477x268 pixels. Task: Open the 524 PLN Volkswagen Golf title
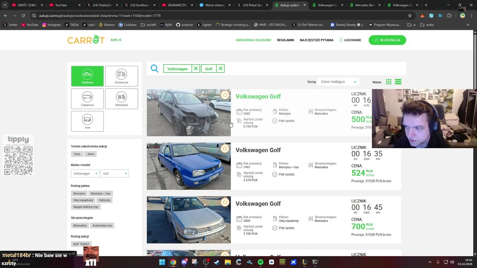(x=258, y=150)
